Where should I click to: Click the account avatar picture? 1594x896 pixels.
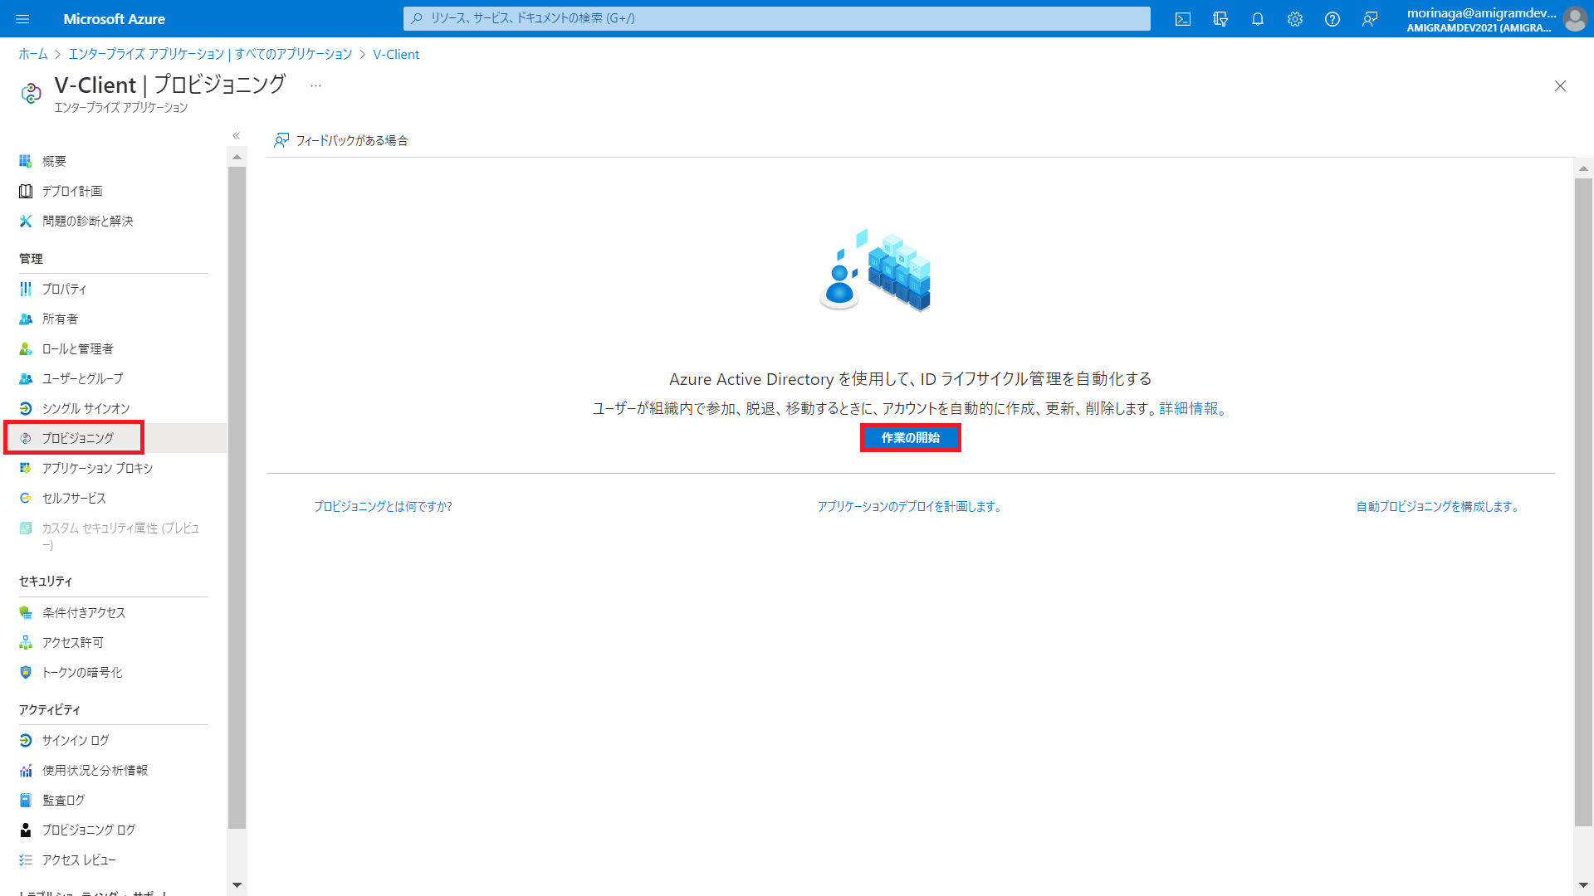(x=1574, y=19)
